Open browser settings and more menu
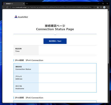 click(108, 7)
